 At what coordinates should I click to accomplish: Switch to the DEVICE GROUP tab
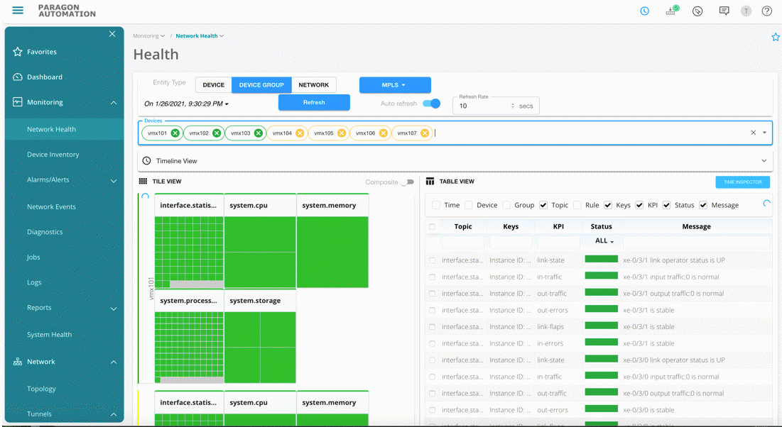point(261,84)
